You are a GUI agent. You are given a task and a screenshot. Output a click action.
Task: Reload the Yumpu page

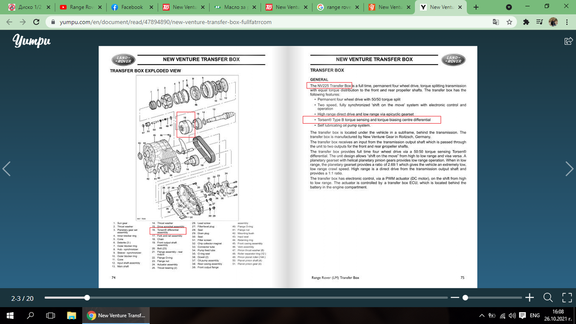tap(36, 22)
